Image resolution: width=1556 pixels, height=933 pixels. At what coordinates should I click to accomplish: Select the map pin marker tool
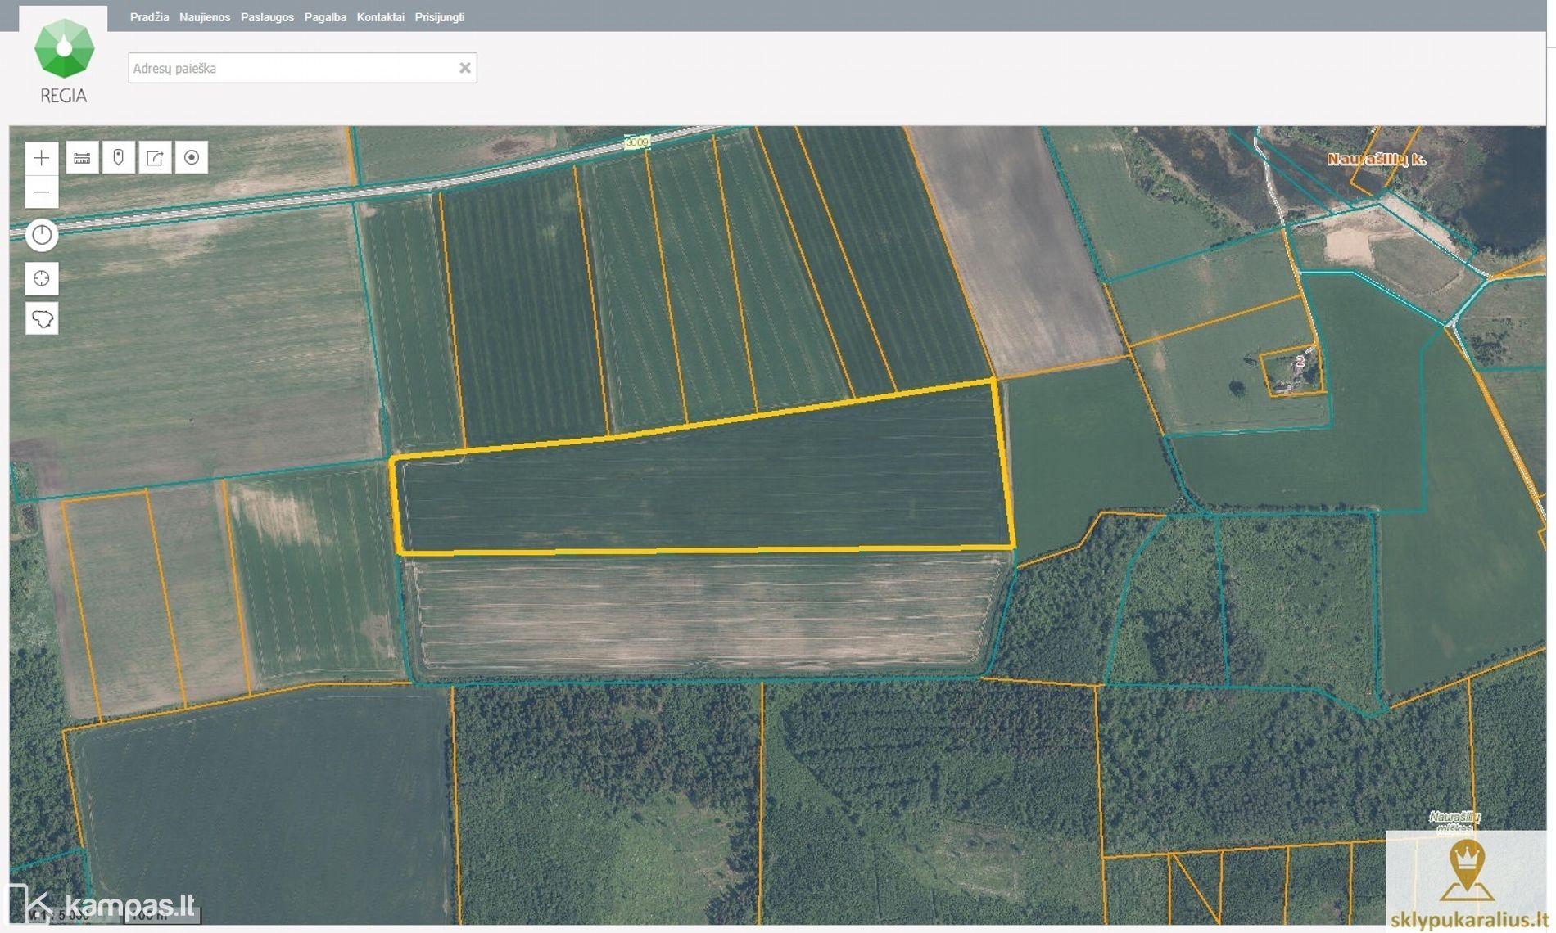pos(119,158)
